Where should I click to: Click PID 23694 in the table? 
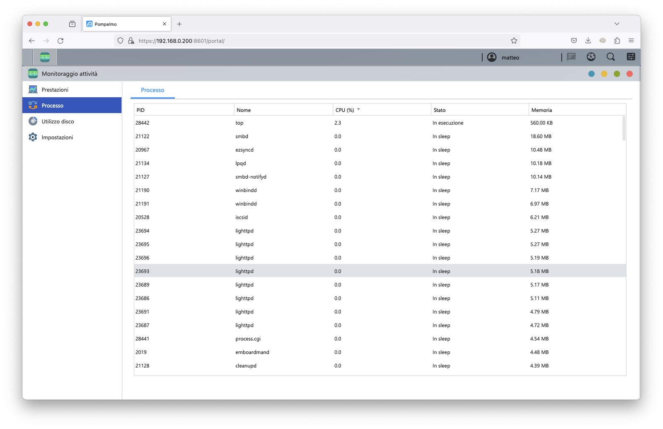click(x=142, y=231)
